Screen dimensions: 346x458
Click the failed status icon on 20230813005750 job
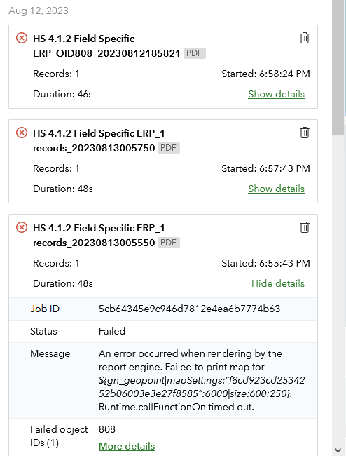click(22, 133)
